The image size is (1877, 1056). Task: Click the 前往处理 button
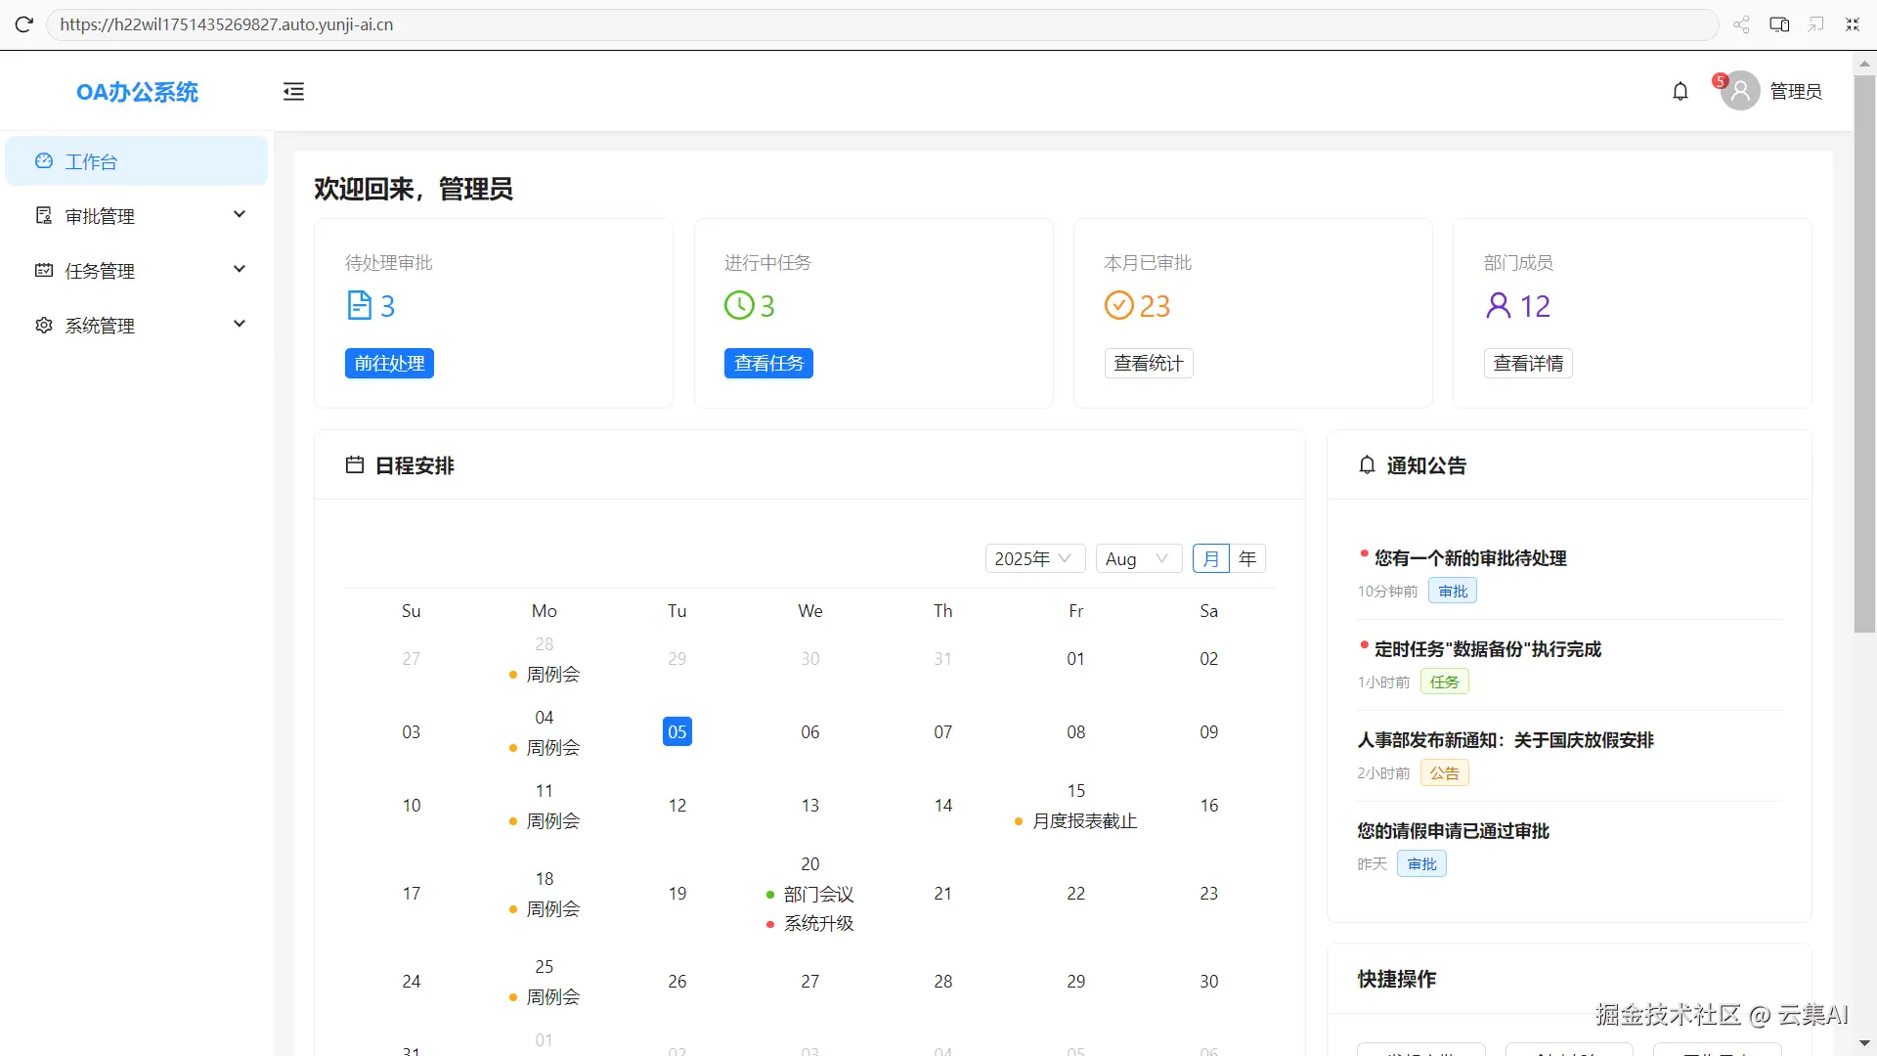coord(389,364)
